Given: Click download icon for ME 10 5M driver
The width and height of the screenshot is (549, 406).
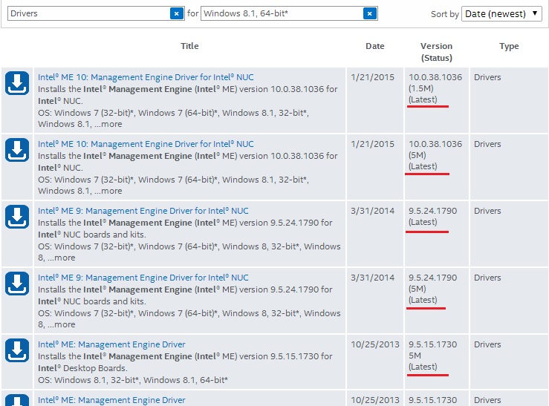Looking at the screenshot, I should pos(17,150).
